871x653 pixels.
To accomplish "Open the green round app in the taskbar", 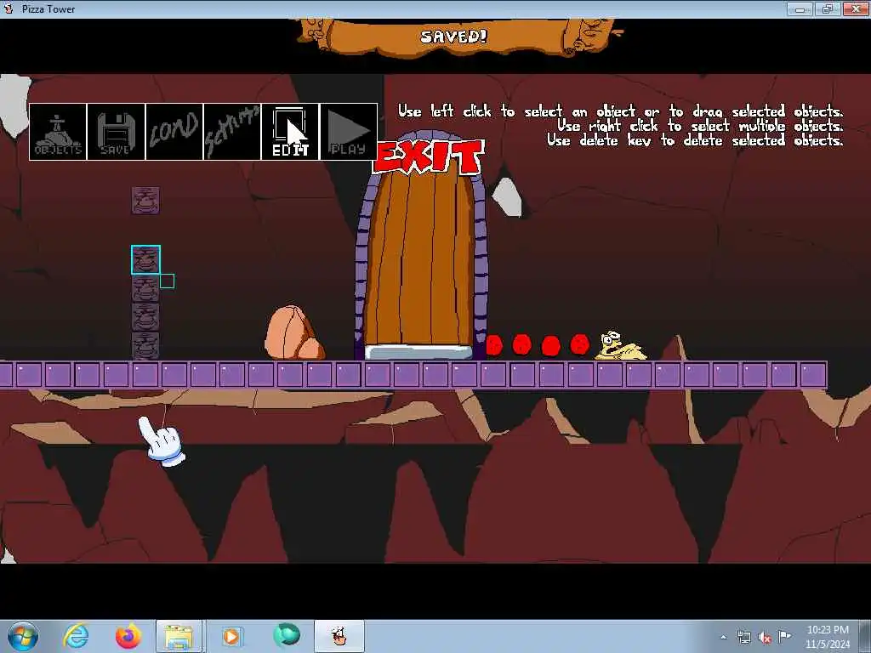I will [x=286, y=636].
